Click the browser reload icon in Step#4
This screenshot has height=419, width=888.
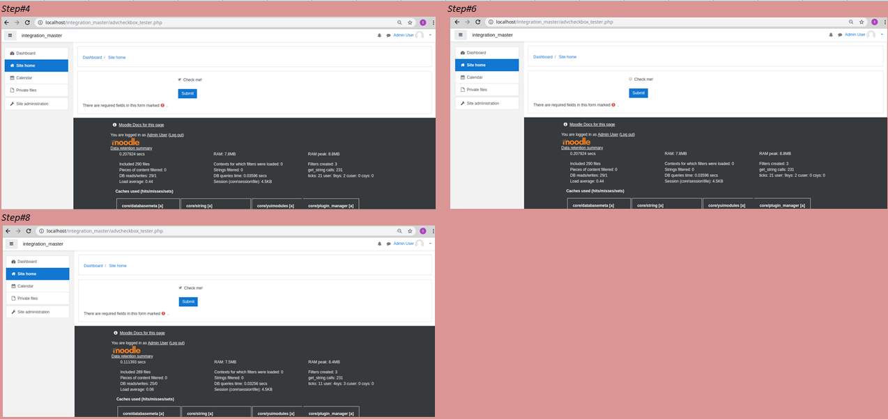click(x=26, y=22)
